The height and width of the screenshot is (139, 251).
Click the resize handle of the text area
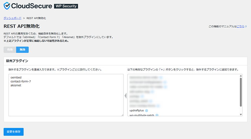tap(122, 115)
